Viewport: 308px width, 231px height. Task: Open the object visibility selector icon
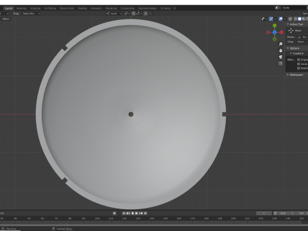point(264,19)
